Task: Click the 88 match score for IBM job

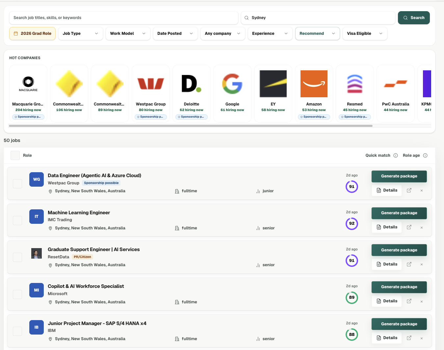Action: (352, 335)
